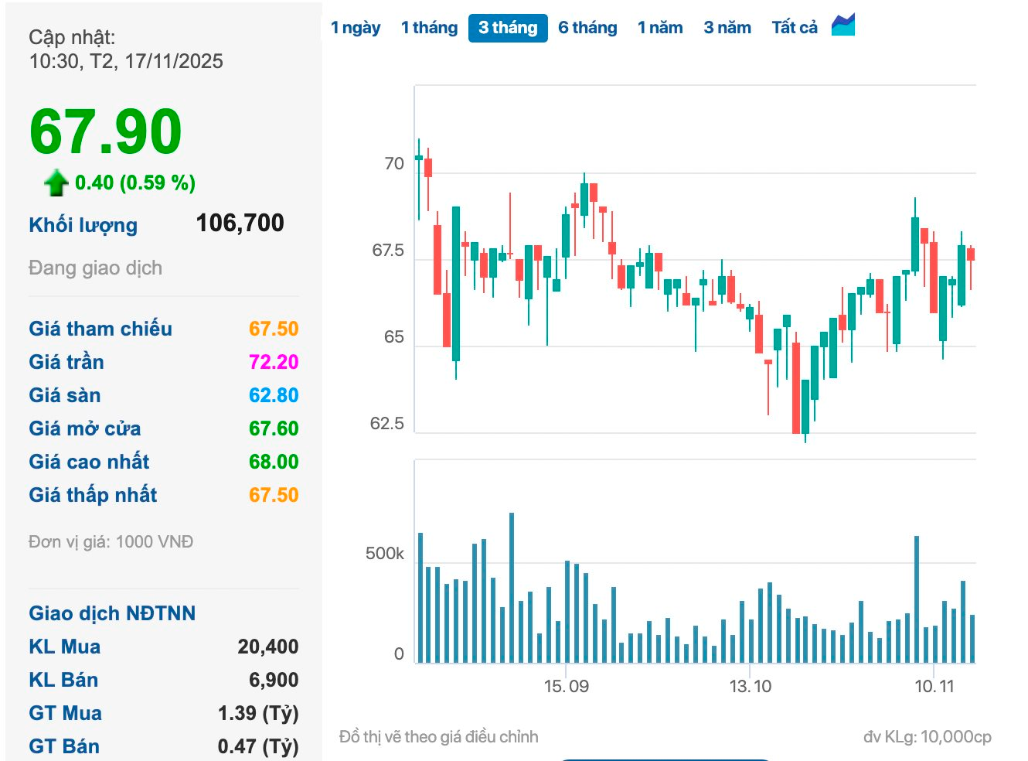This screenshot has height=761, width=1028.
Task: Click the Giao dịch NĐTNN heading
Action: (x=112, y=613)
